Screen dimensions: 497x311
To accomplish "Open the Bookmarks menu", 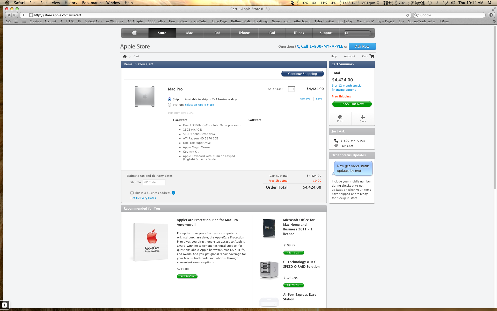I will [x=92, y=3].
